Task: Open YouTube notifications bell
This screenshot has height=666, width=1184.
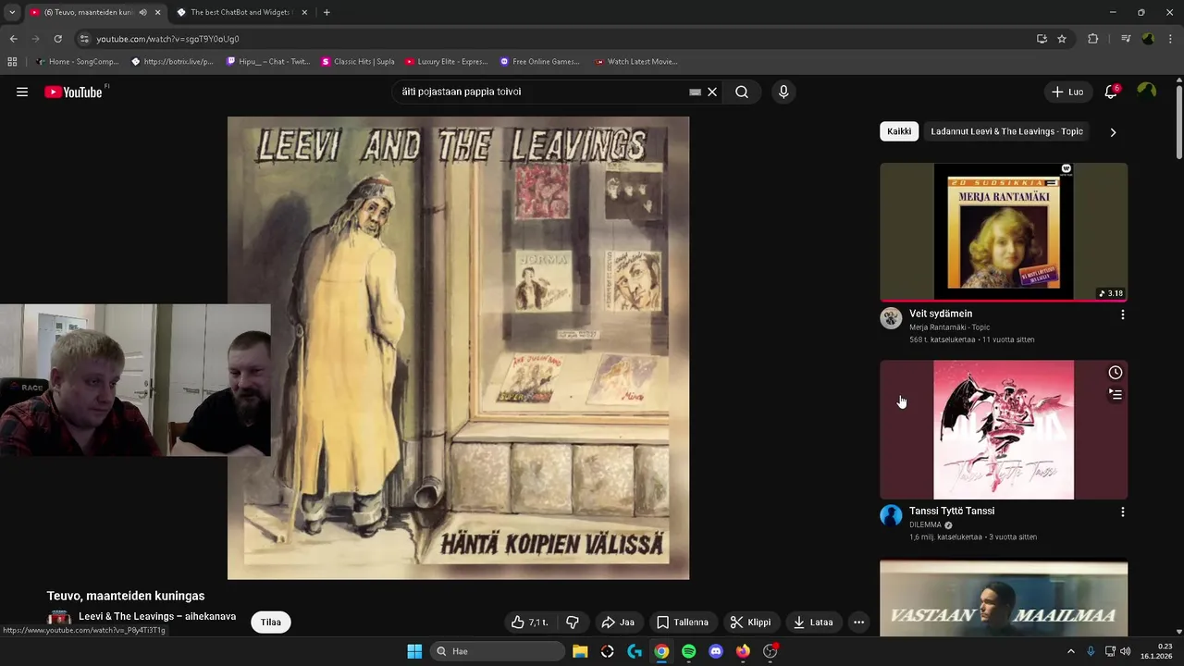Action: tap(1111, 92)
